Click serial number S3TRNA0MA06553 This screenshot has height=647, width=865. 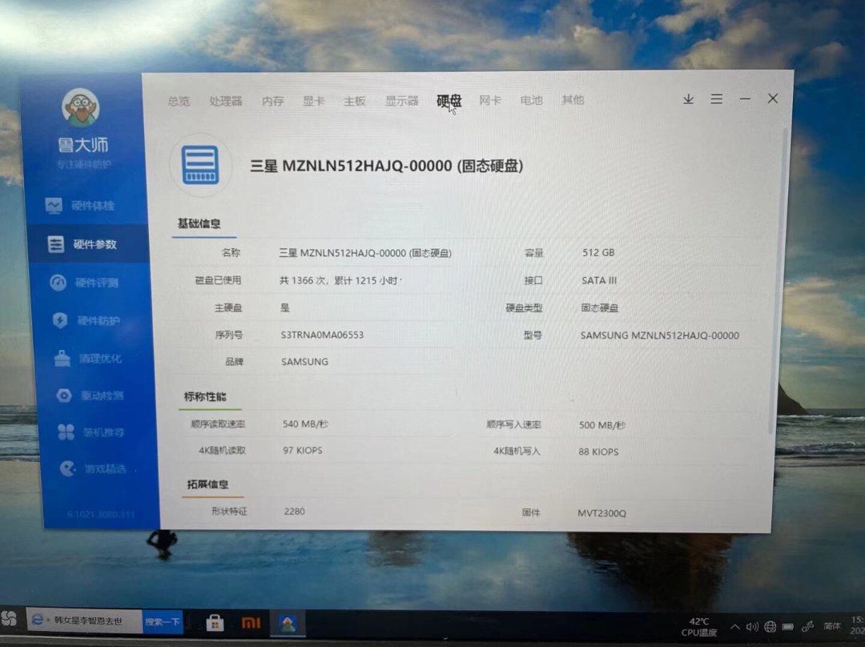click(322, 335)
